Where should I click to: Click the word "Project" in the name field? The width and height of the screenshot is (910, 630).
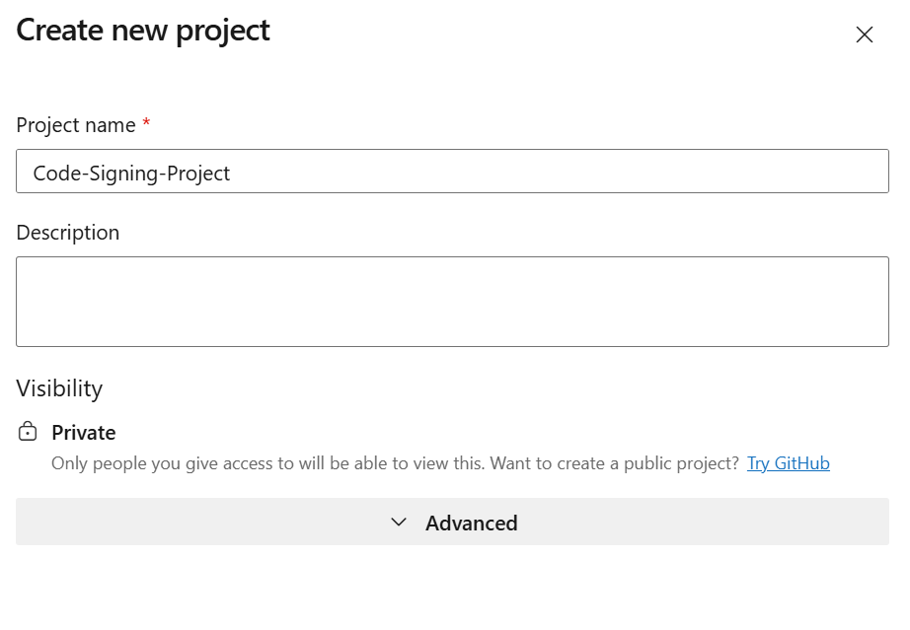pyautogui.click(x=196, y=174)
